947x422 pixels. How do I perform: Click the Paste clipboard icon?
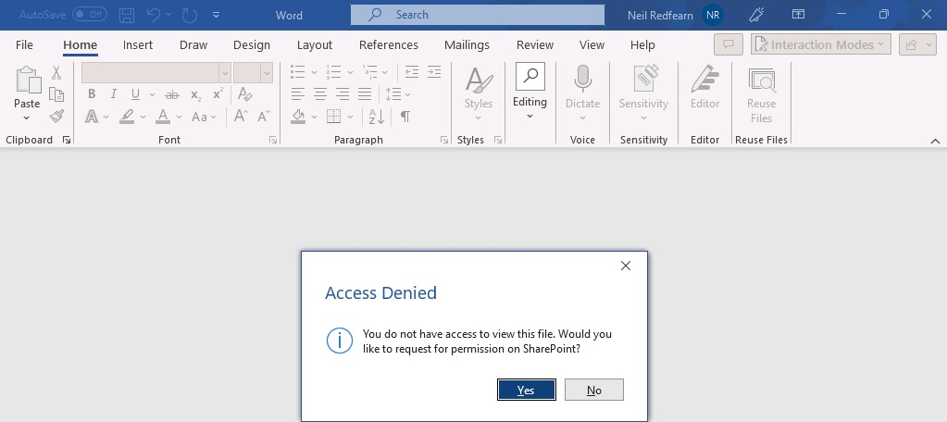(x=27, y=81)
